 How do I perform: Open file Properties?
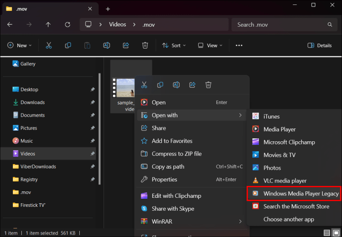tap(192, 179)
